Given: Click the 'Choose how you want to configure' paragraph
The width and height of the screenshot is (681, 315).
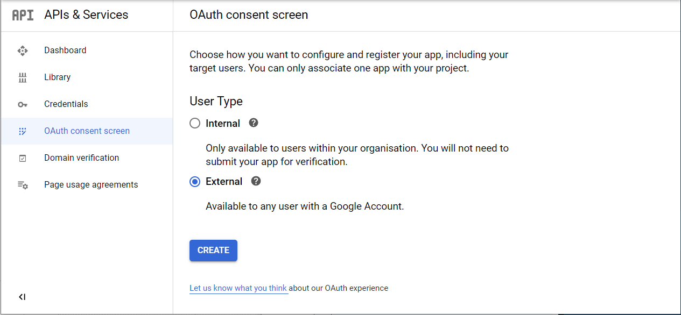Looking at the screenshot, I should coord(349,62).
